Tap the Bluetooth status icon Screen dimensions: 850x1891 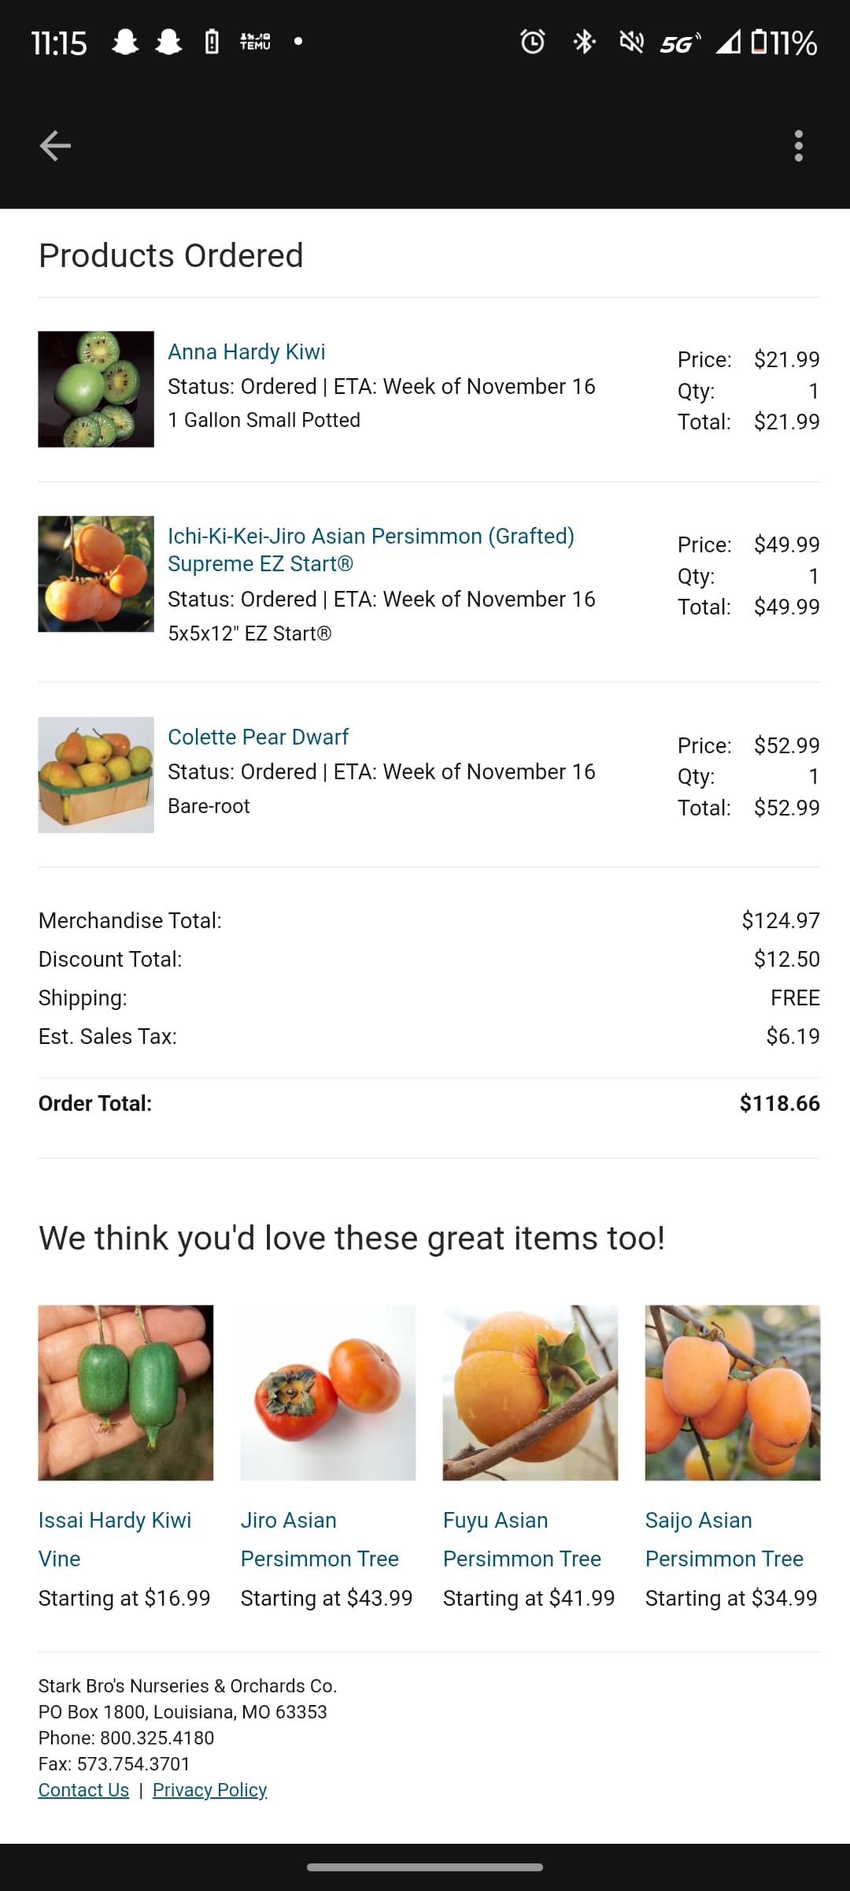pyautogui.click(x=583, y=42)
